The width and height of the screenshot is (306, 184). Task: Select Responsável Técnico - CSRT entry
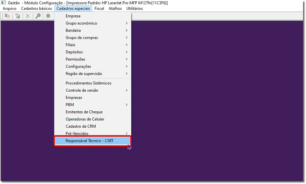93,141
